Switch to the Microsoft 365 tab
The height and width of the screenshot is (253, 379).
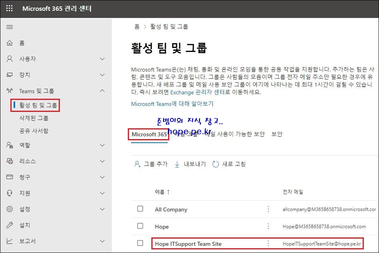tap(149, 134)
